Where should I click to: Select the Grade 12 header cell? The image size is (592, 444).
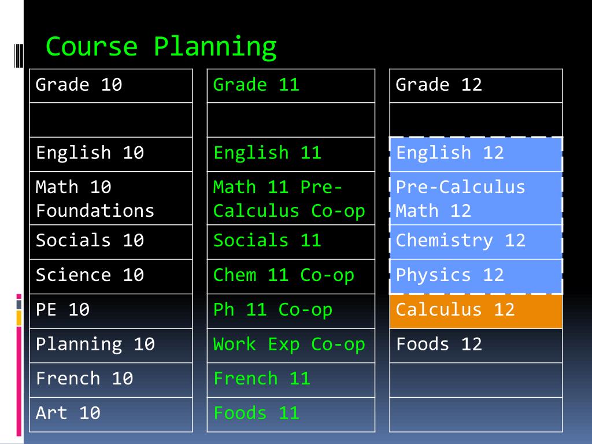click(x=476, y=86)
